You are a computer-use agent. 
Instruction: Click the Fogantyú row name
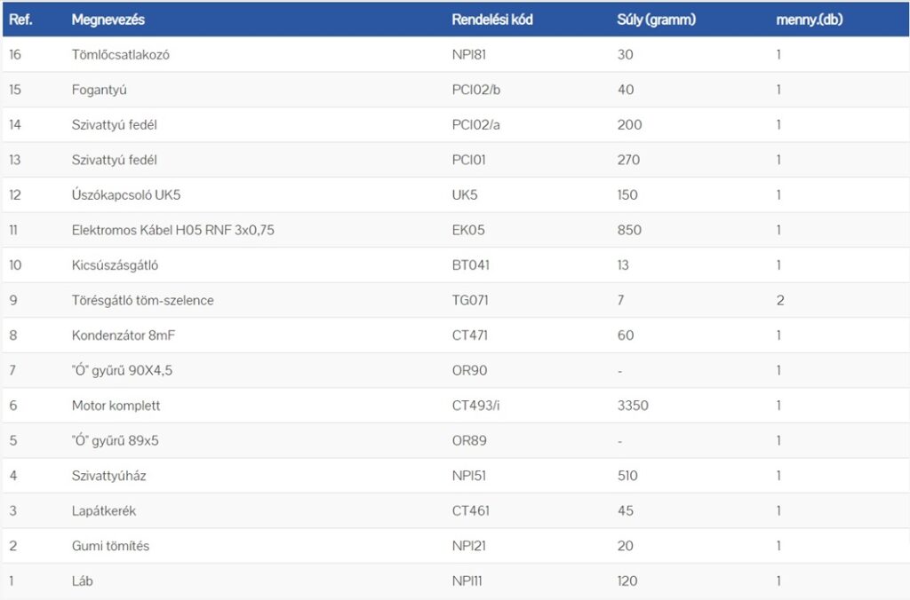click(100, 90)
